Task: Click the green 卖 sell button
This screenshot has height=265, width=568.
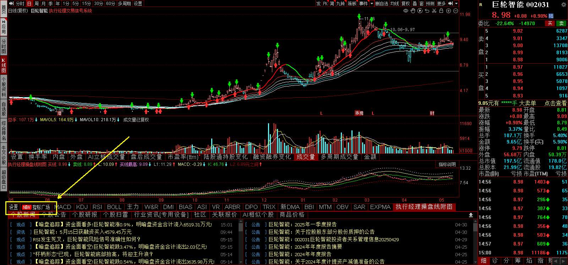Action: [x=561, y=23]
